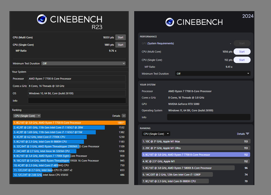The height and width of the screenshot is (195, 271).
Task: Click the greyed-out GPU Start button in Cinebench 2024
Action: (242, 43)
